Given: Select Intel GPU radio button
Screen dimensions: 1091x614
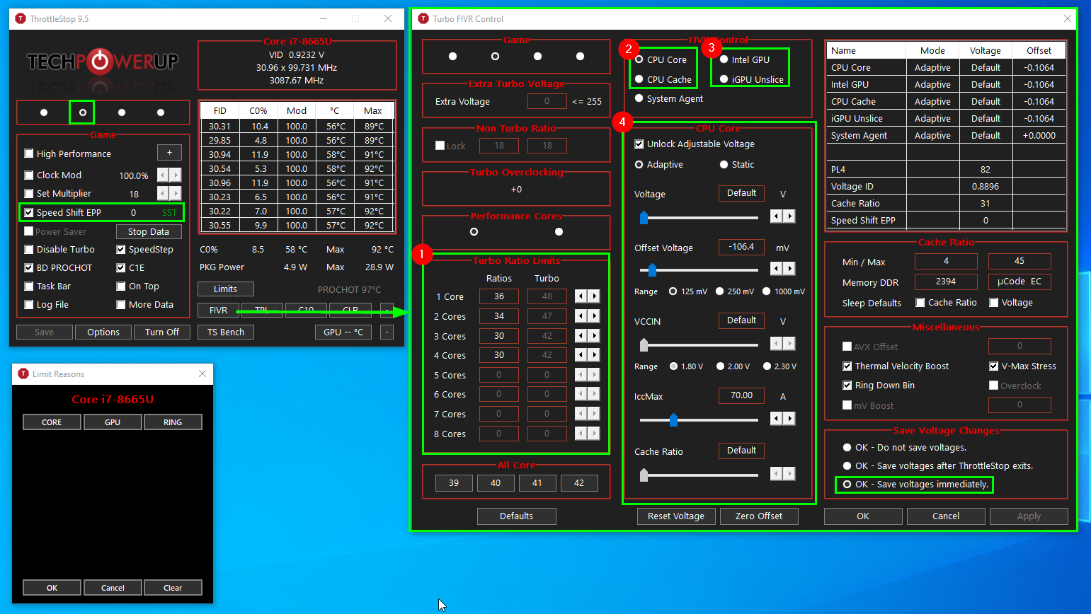Looking at the screenshot, I should tap(724, 59).
